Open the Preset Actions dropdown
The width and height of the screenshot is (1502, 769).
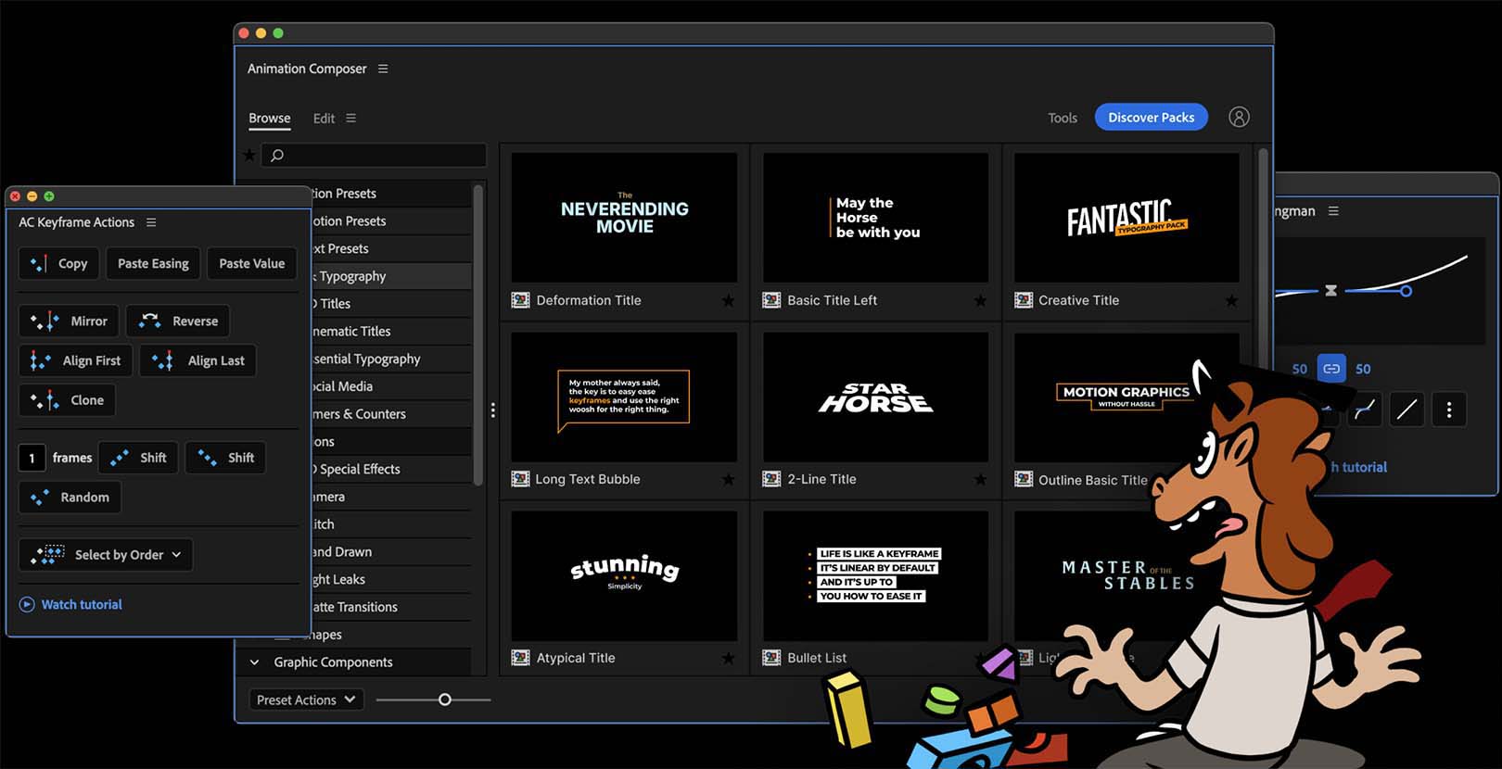306,700
